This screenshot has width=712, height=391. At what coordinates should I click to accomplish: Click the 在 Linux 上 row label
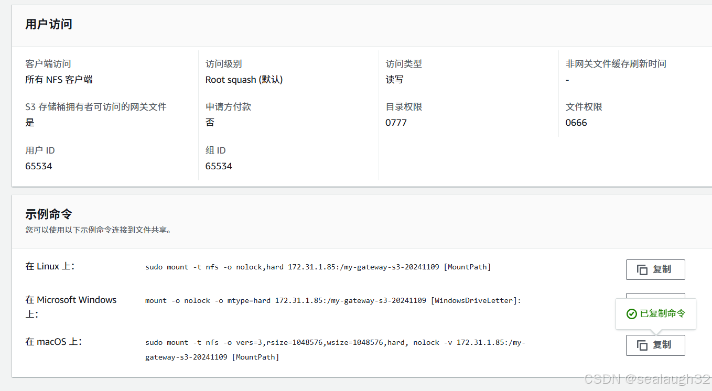(x=50, y=266)
